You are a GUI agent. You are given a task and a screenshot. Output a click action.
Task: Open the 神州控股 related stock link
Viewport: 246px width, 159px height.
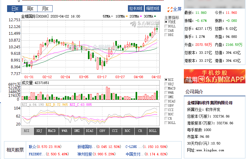(85, 154)
